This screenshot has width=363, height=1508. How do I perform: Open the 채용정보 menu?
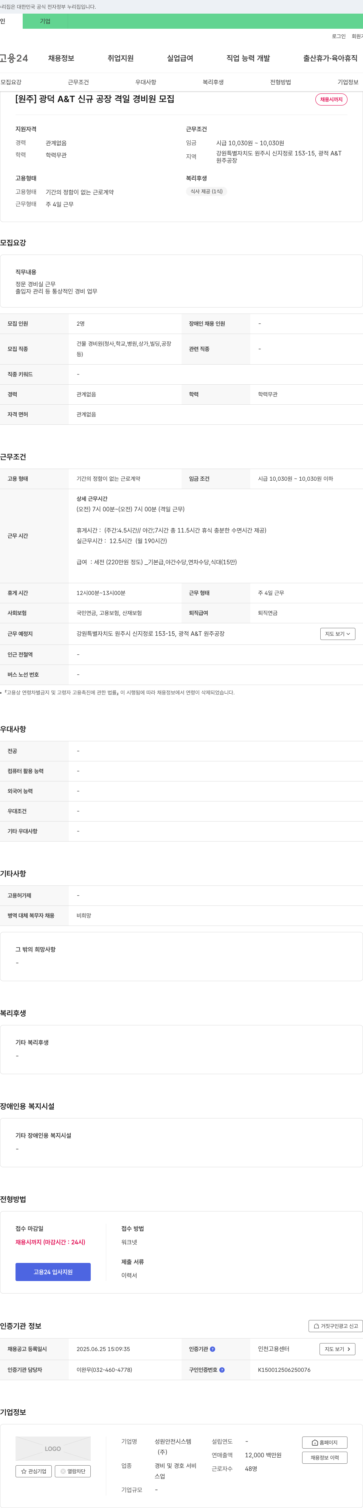point(61,58)
